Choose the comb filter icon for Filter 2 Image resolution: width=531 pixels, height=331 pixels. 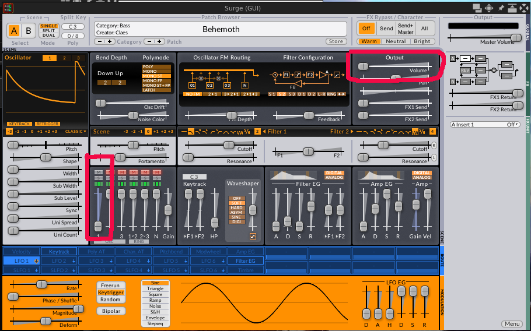(x=415, y=132)
